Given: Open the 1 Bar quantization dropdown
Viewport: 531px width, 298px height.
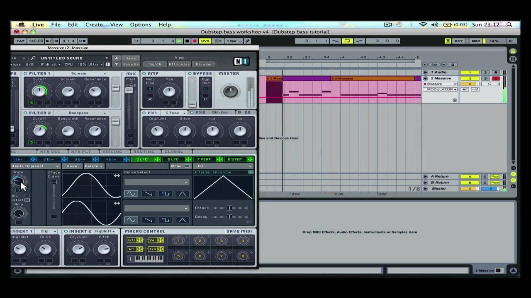Looking at the screenshot, I should 234,41.
